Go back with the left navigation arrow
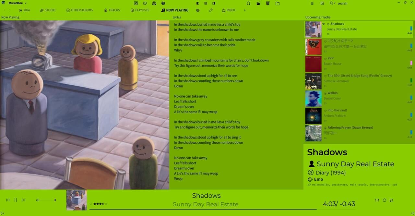Screen dimensions: 415x216 (5, 10)
